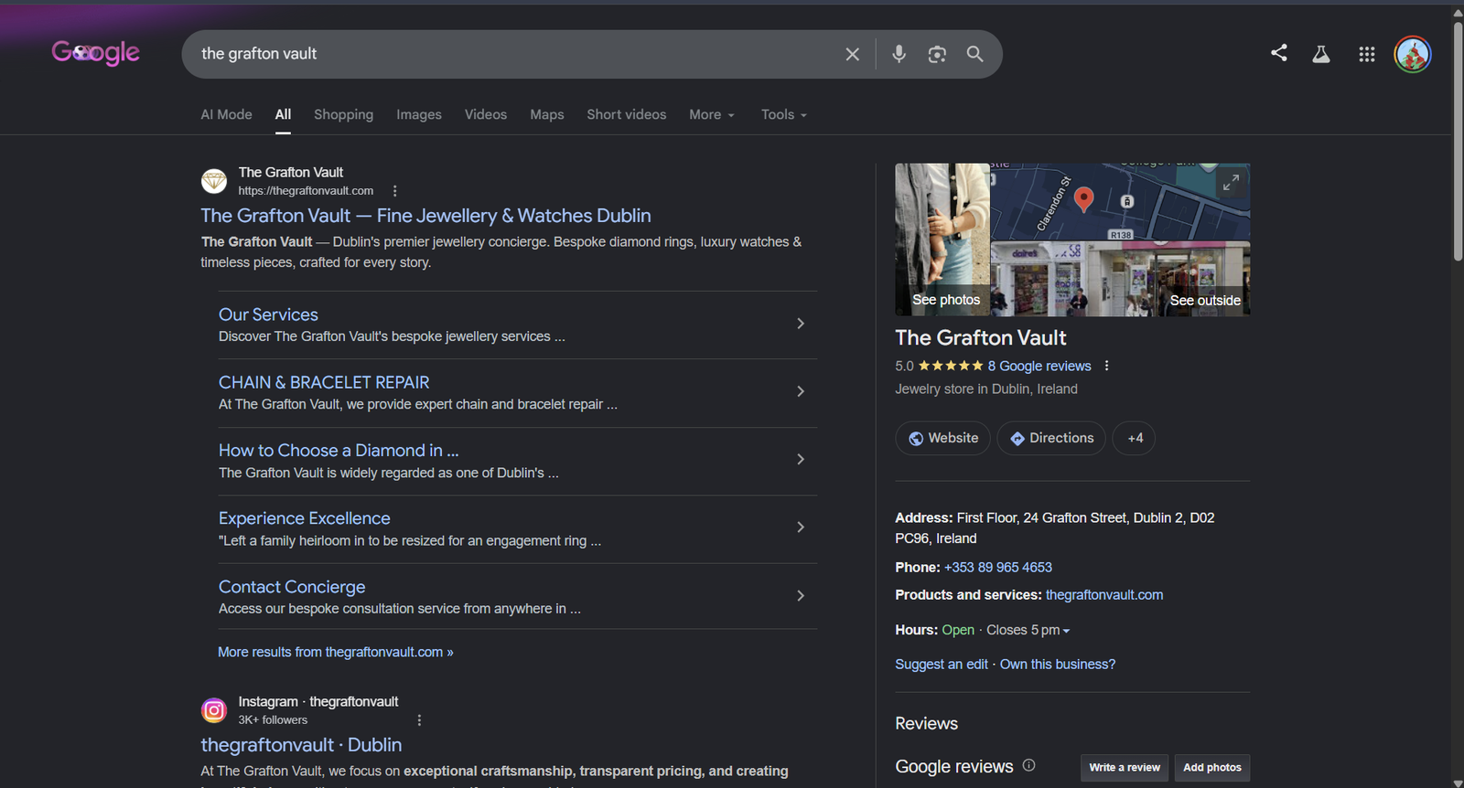1464x788 pixels.
Task: Open the Google apps grid icon
Action: pos(1367,54)
